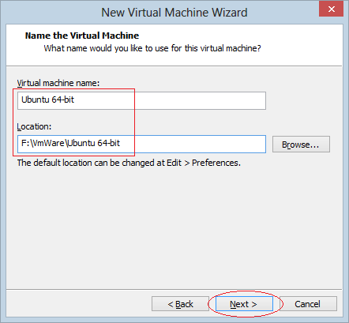The image size is (349, 323).
Task: Place cursor in 'Ubuntu 64-bit' name text
Action: point(47,100)
